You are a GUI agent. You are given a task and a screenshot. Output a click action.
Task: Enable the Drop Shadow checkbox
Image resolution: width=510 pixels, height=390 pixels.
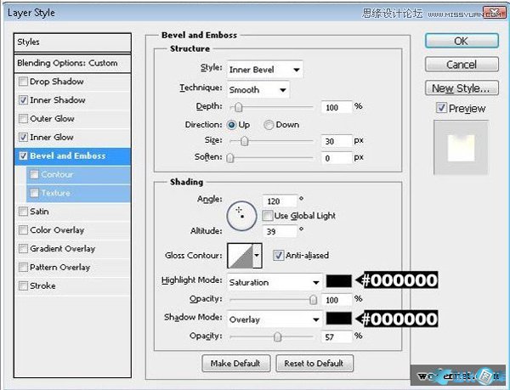pos(23,82)
